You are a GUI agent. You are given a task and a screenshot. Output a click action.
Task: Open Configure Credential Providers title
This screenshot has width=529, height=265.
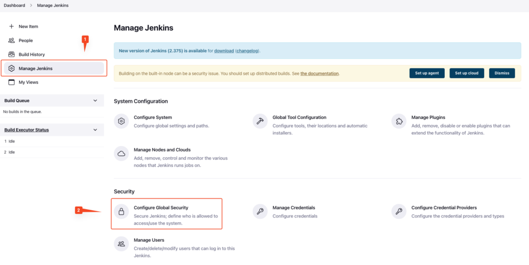(x=444, y=208)
